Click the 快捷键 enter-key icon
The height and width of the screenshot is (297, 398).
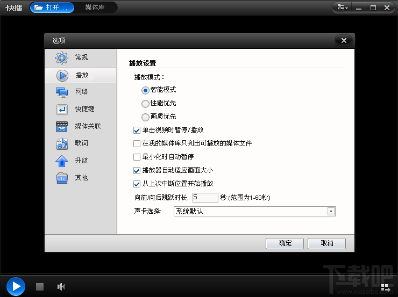point(62,110)
